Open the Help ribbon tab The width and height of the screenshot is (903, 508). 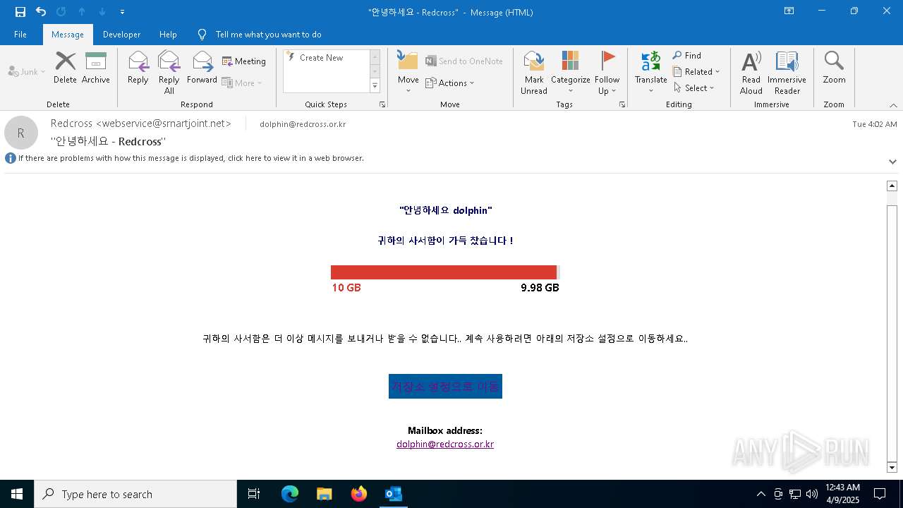(168, 35)
